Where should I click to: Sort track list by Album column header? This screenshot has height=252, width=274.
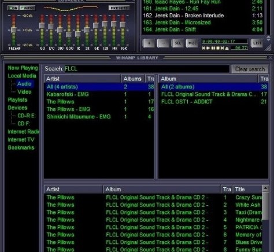pyautogui.click(x=162, y=190)
